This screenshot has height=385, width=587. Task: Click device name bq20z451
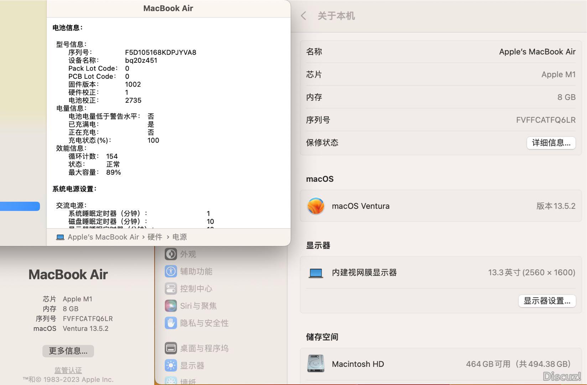click(x=141, y=60)
